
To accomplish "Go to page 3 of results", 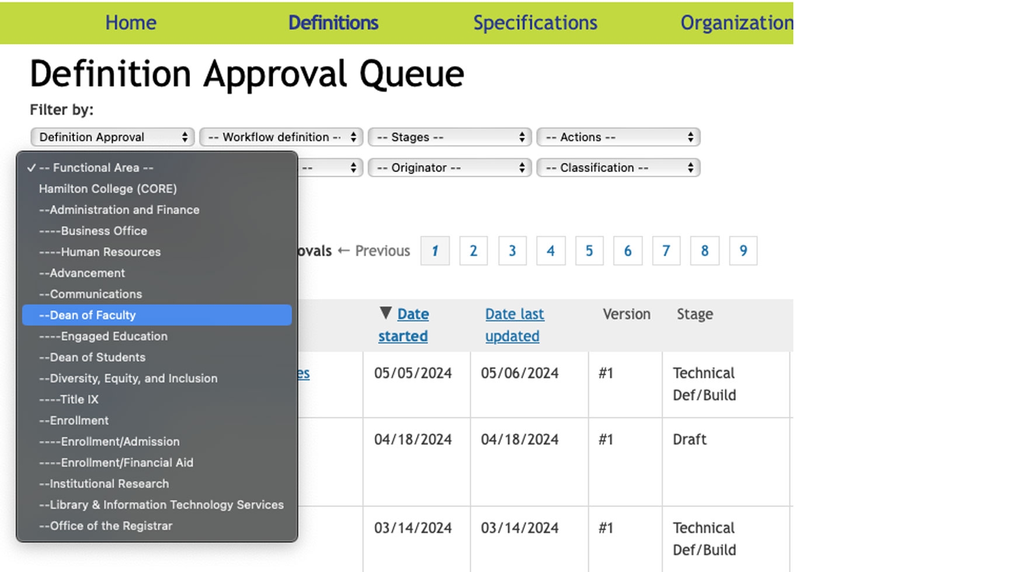I will pyautogui.click(x=512, y=251).
